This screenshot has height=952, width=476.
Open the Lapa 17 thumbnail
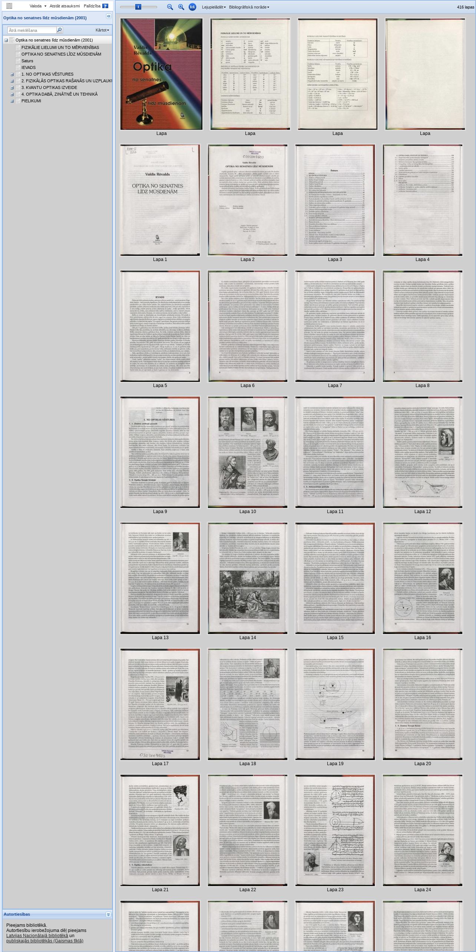(x=160, y=704)
